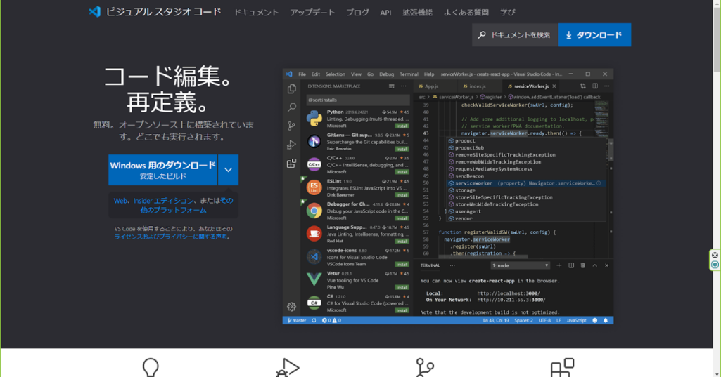This screenshot has height=377, width=721.
Task: Install the Python extension in screenshot list
Action: coord(402,126)
